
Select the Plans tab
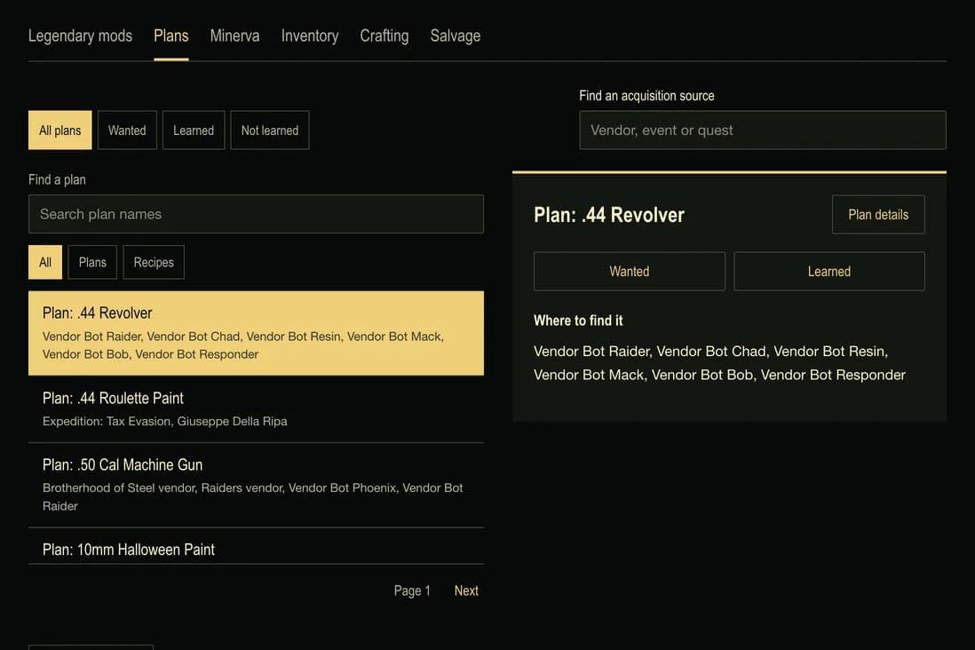(171, 36)
